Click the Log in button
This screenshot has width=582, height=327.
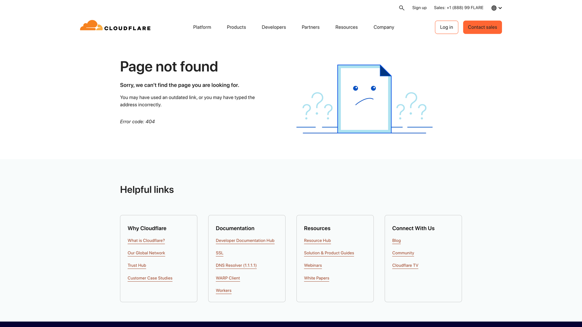point(446,27)
